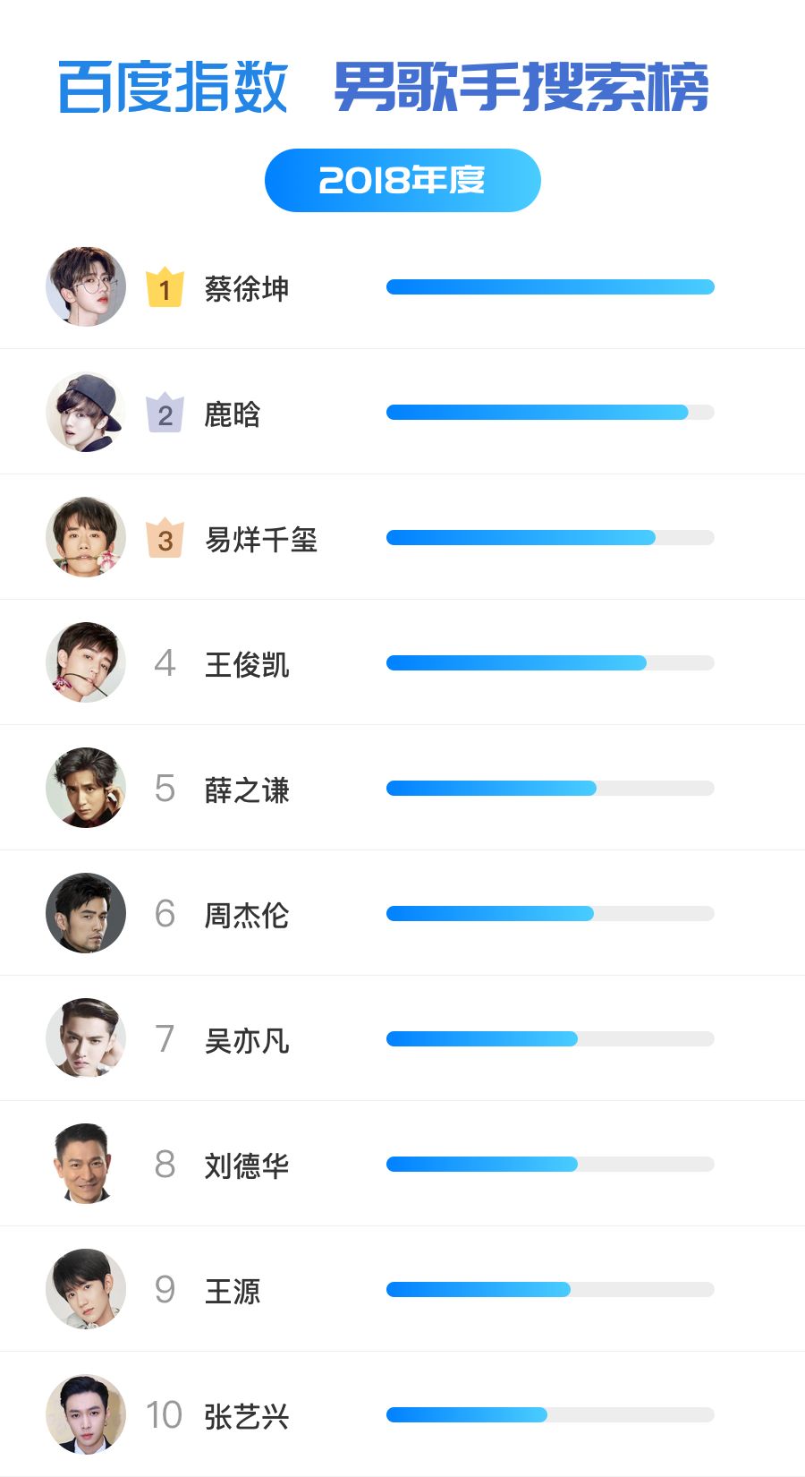This screenshot has height=1477, width=805.
Task: Click the 百度指数 title text
Action: click(x=173, y=88)
